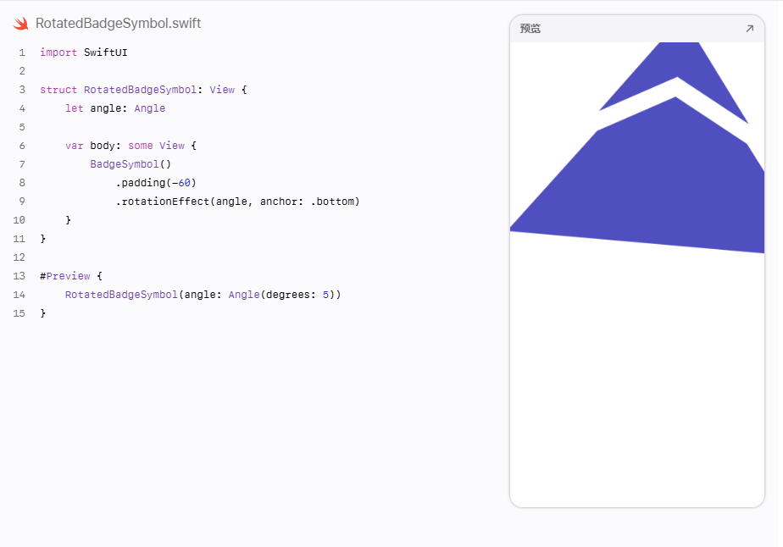Screen dimensions: 783x547
Task: Click the '.rotationEffect(angle, anchor: .bottom)' line
Action: coord(237,202)
